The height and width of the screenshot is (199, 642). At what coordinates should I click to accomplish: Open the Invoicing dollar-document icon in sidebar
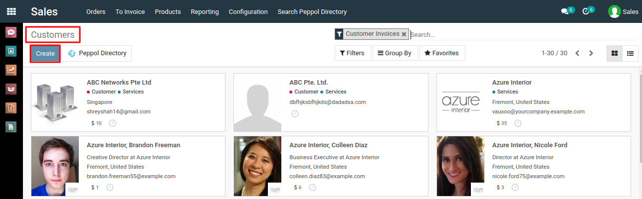[x=11, y=107]
